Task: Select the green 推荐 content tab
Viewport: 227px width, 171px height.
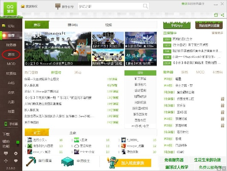Action: pyautogui.click(x=37, y=25)
